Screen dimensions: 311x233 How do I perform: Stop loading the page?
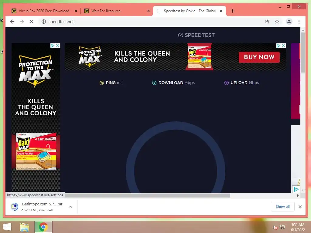point(32,22)
